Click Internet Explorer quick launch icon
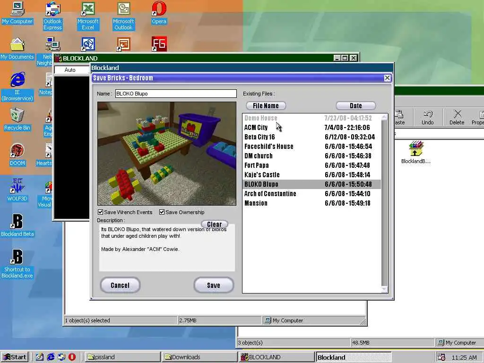Viewport: 484px width, 363px height. point(51,357)
